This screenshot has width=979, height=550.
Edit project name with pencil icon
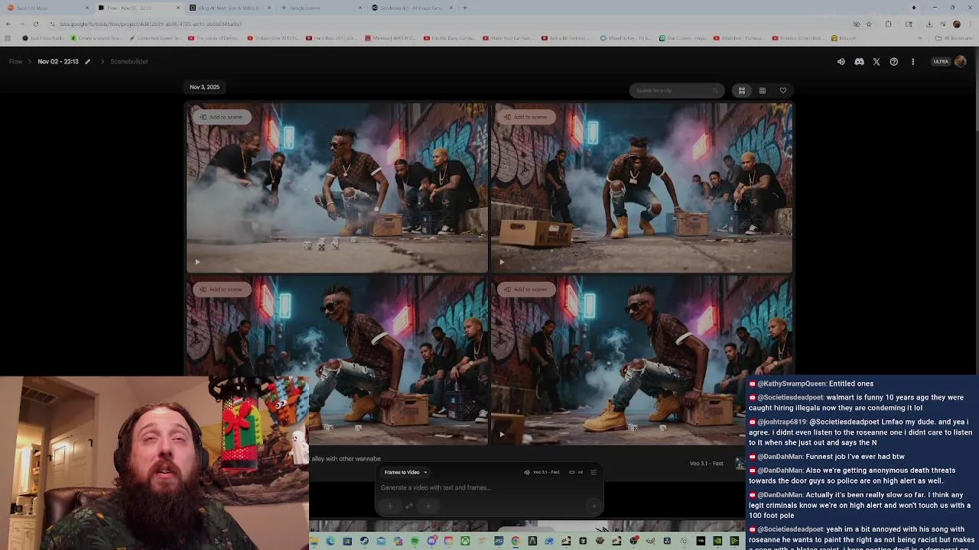tap(87, 62)
